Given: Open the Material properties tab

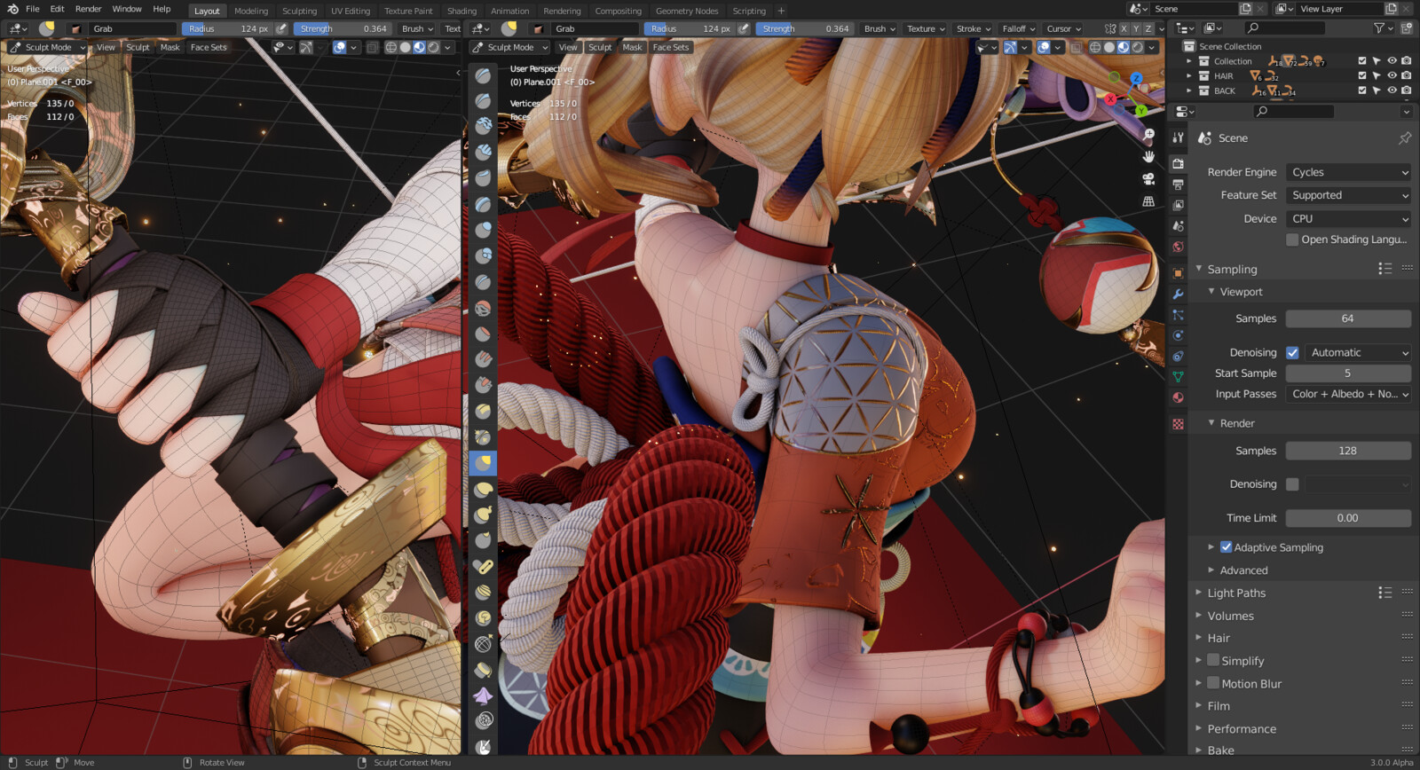Looking at the screenshot, I should [1178, 398].
